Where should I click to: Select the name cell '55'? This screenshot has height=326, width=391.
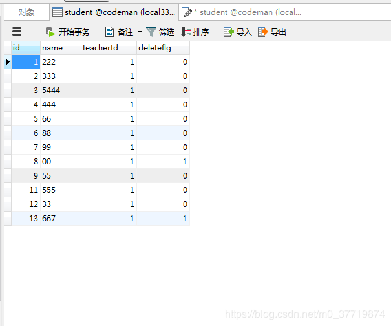tap(61, 175)
